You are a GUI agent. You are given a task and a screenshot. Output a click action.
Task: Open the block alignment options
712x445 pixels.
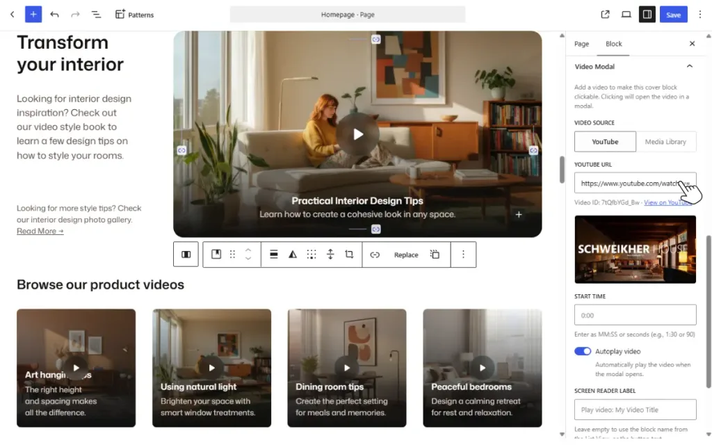click(274, 254)
